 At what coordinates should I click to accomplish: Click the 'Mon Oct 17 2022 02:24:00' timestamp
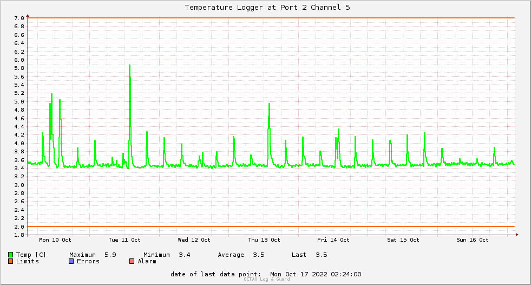316,274
